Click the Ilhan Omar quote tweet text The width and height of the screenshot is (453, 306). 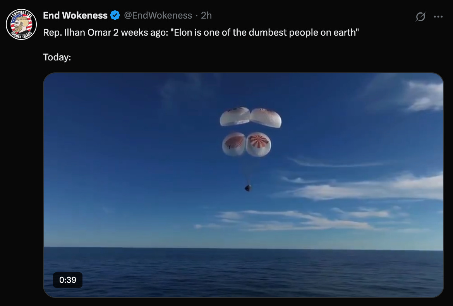coord(201,33)
